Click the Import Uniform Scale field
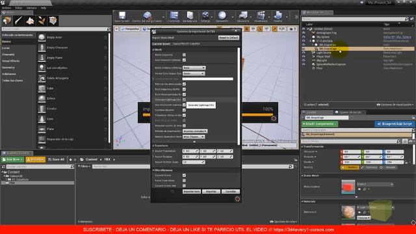416x234 pixels. pyautogui.click(x=194, y=162)
